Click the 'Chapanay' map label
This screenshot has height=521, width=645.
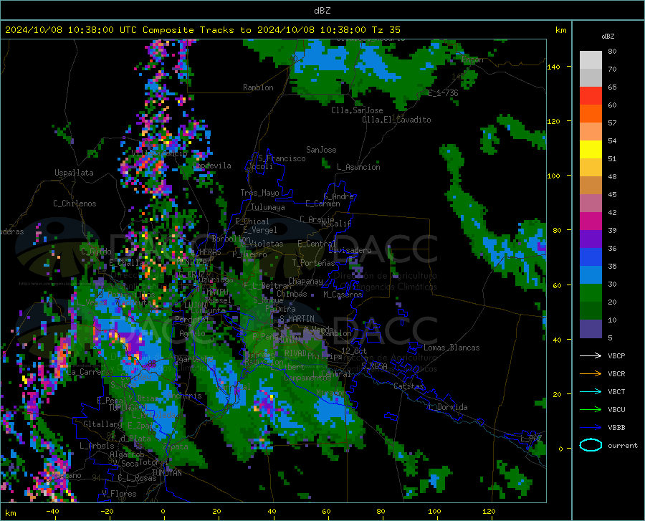[305, 281]
